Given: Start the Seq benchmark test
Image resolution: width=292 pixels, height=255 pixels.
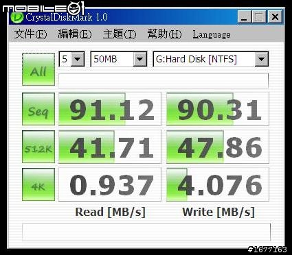Looking at the screenshot, I should (38, 109).
